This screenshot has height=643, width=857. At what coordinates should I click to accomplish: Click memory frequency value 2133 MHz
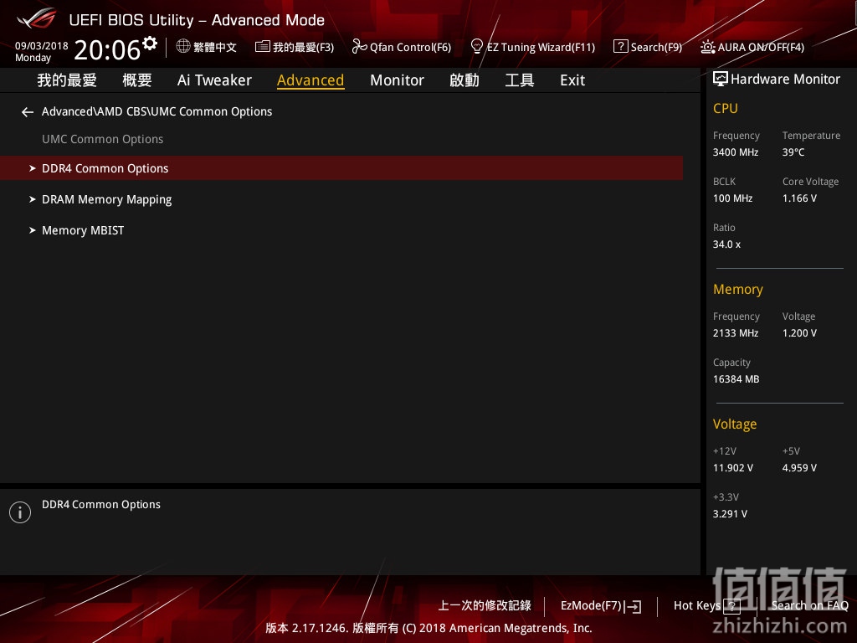[x=735, y=333]
